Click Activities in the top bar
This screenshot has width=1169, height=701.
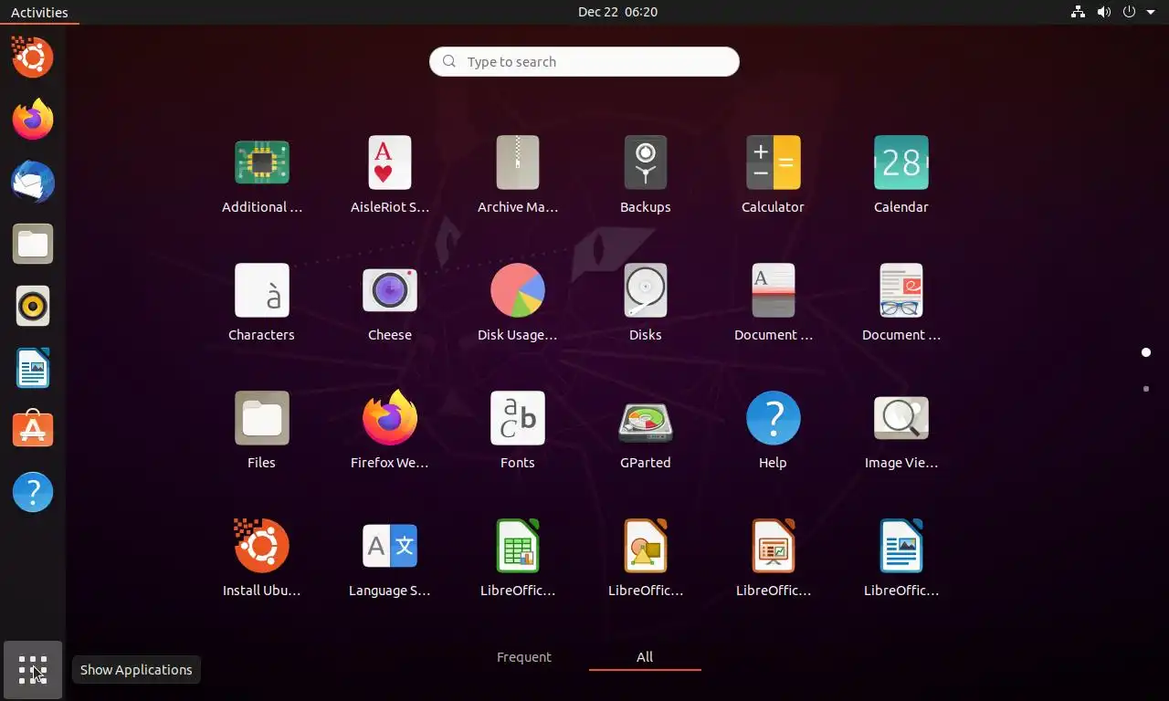(39, 12)
